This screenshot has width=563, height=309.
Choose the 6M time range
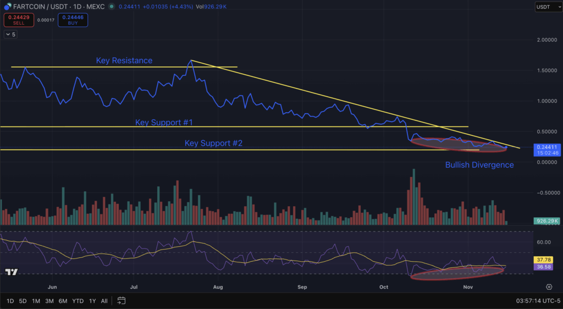pos(63,301)
